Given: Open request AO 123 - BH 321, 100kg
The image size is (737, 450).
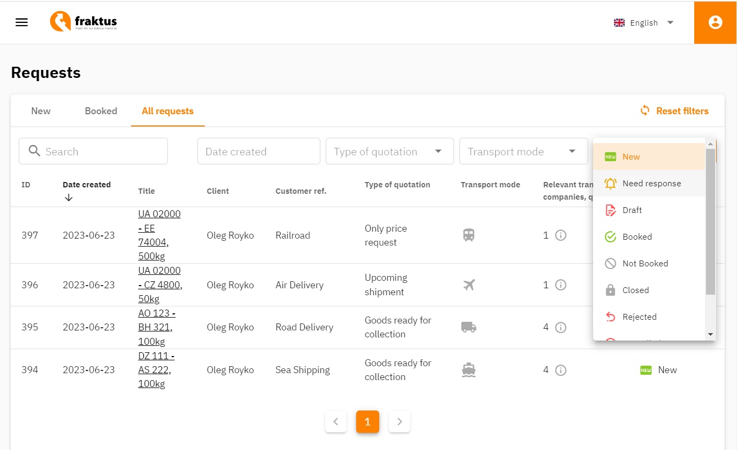Looking at the screenshot, I should click(x=157, y=327).
